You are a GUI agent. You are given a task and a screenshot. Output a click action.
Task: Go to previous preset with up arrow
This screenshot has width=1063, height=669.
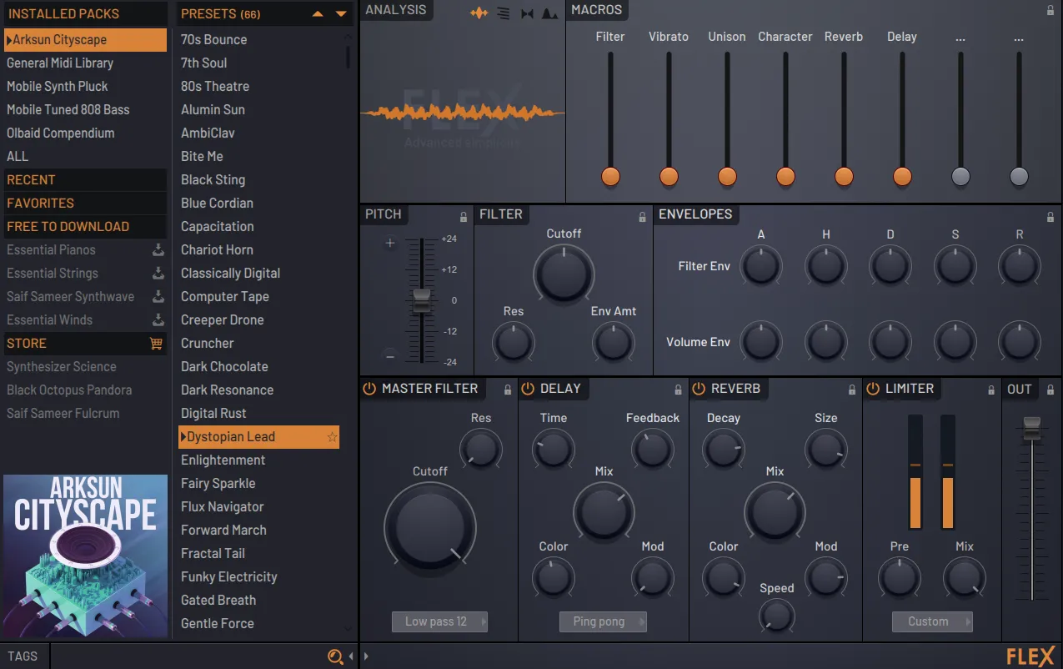click(x=318, y=14)
